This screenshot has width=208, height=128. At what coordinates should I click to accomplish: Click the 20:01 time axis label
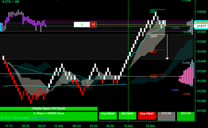point(42,126)
